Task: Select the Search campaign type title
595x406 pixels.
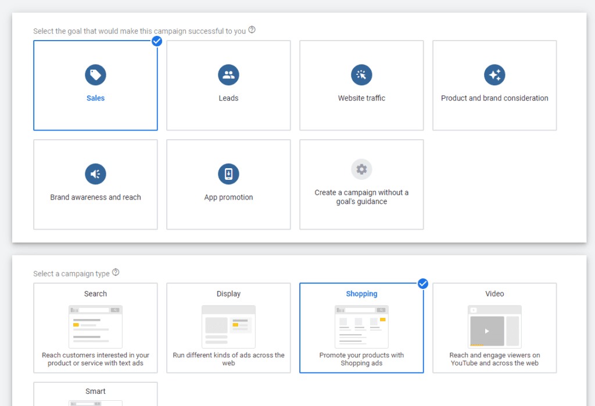Action: tap(95, 294)
